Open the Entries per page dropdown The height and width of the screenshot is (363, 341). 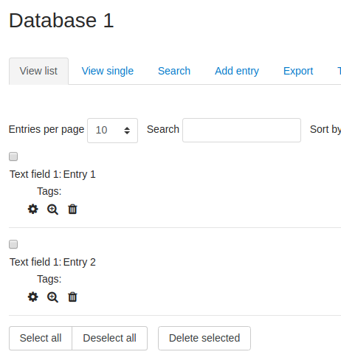112,131
